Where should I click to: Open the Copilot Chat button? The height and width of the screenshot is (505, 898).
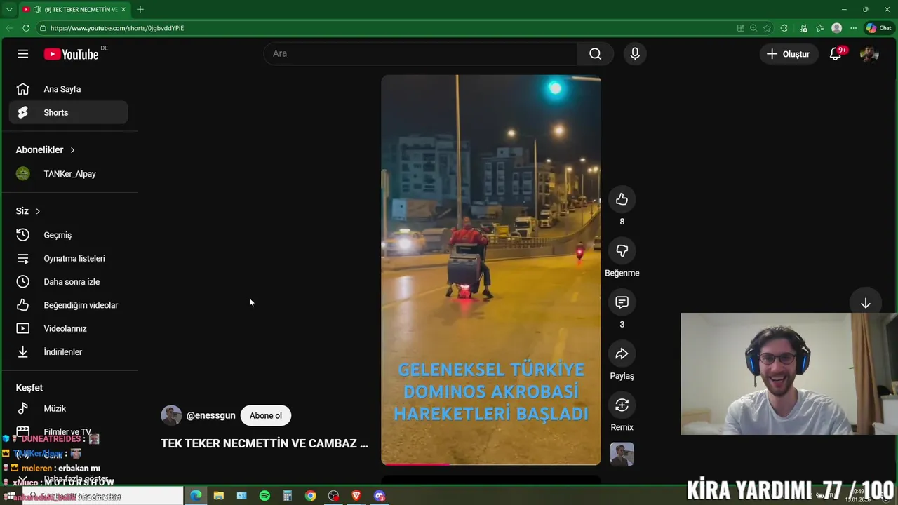point(878,28)
